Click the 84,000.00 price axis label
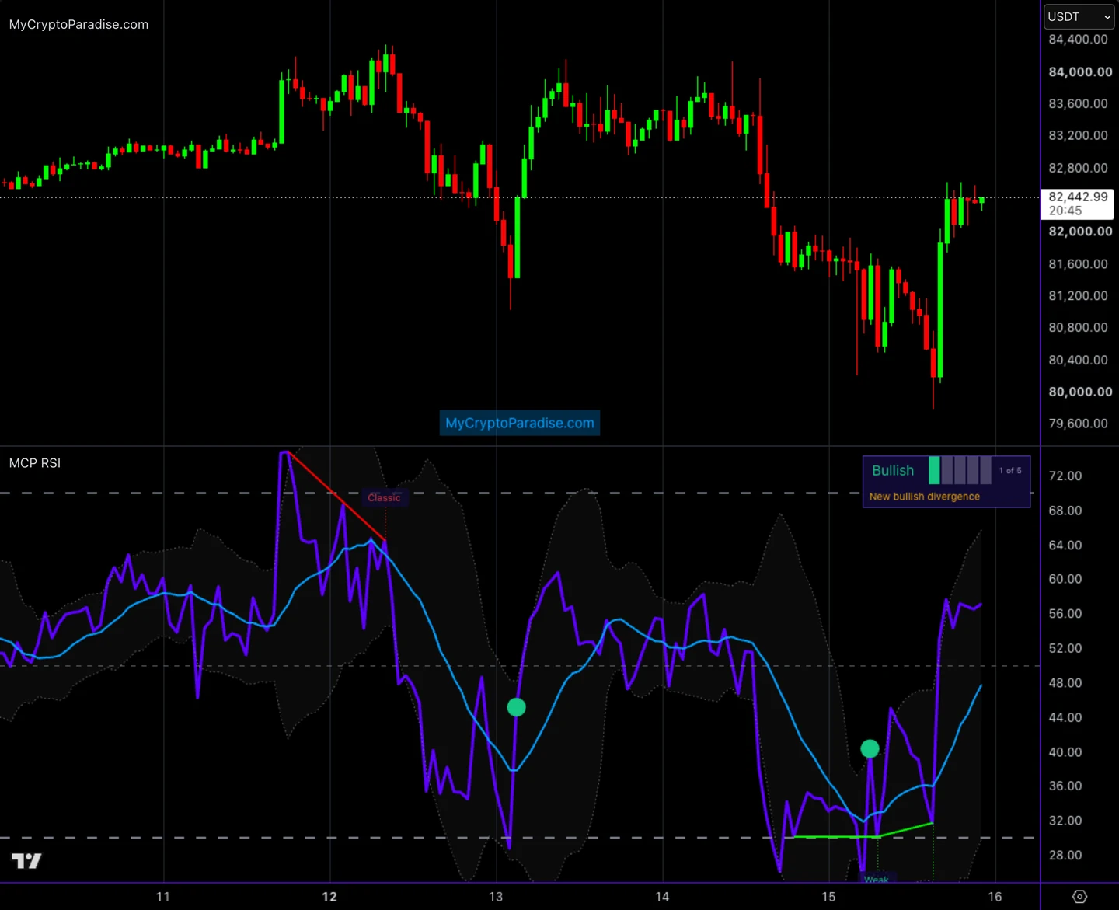Screen dimensions: 1119x910 [x=1080, y=71]
